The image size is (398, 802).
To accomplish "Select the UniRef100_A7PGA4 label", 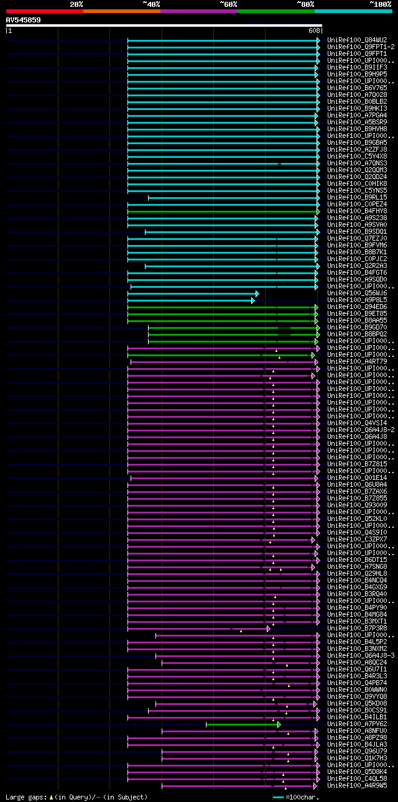I will 357,115.
